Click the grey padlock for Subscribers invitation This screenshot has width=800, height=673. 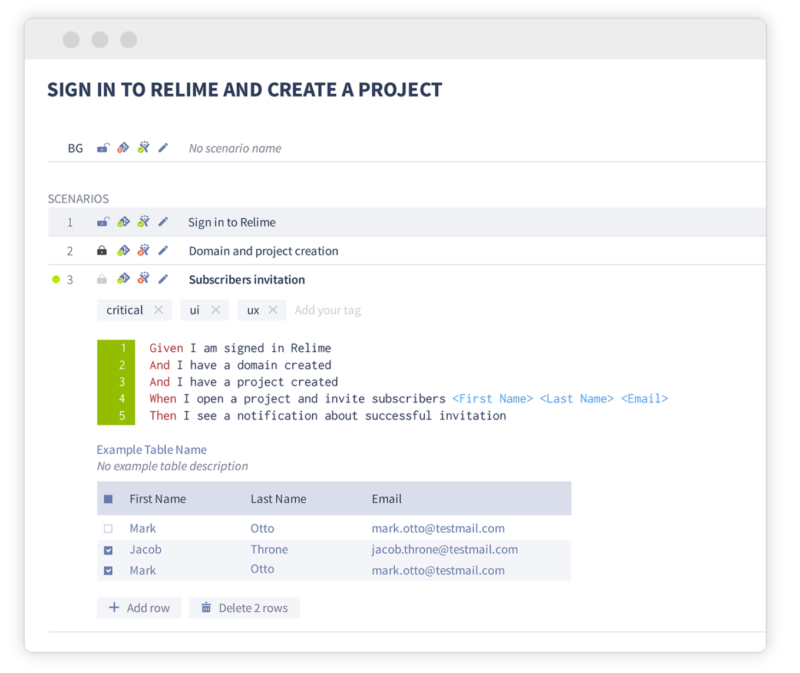pyautogui.click(x=102, y=279)
